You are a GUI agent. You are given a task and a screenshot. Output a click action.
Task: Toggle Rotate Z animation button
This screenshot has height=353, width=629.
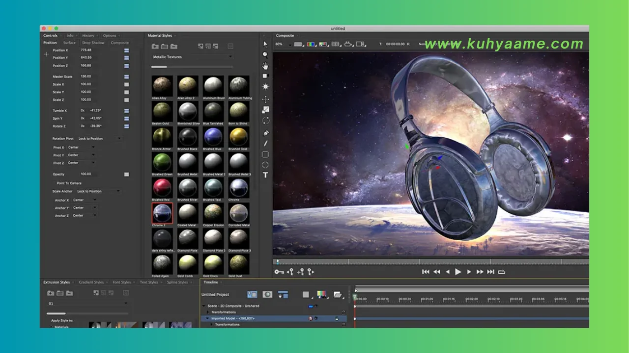tap(126, 126)
